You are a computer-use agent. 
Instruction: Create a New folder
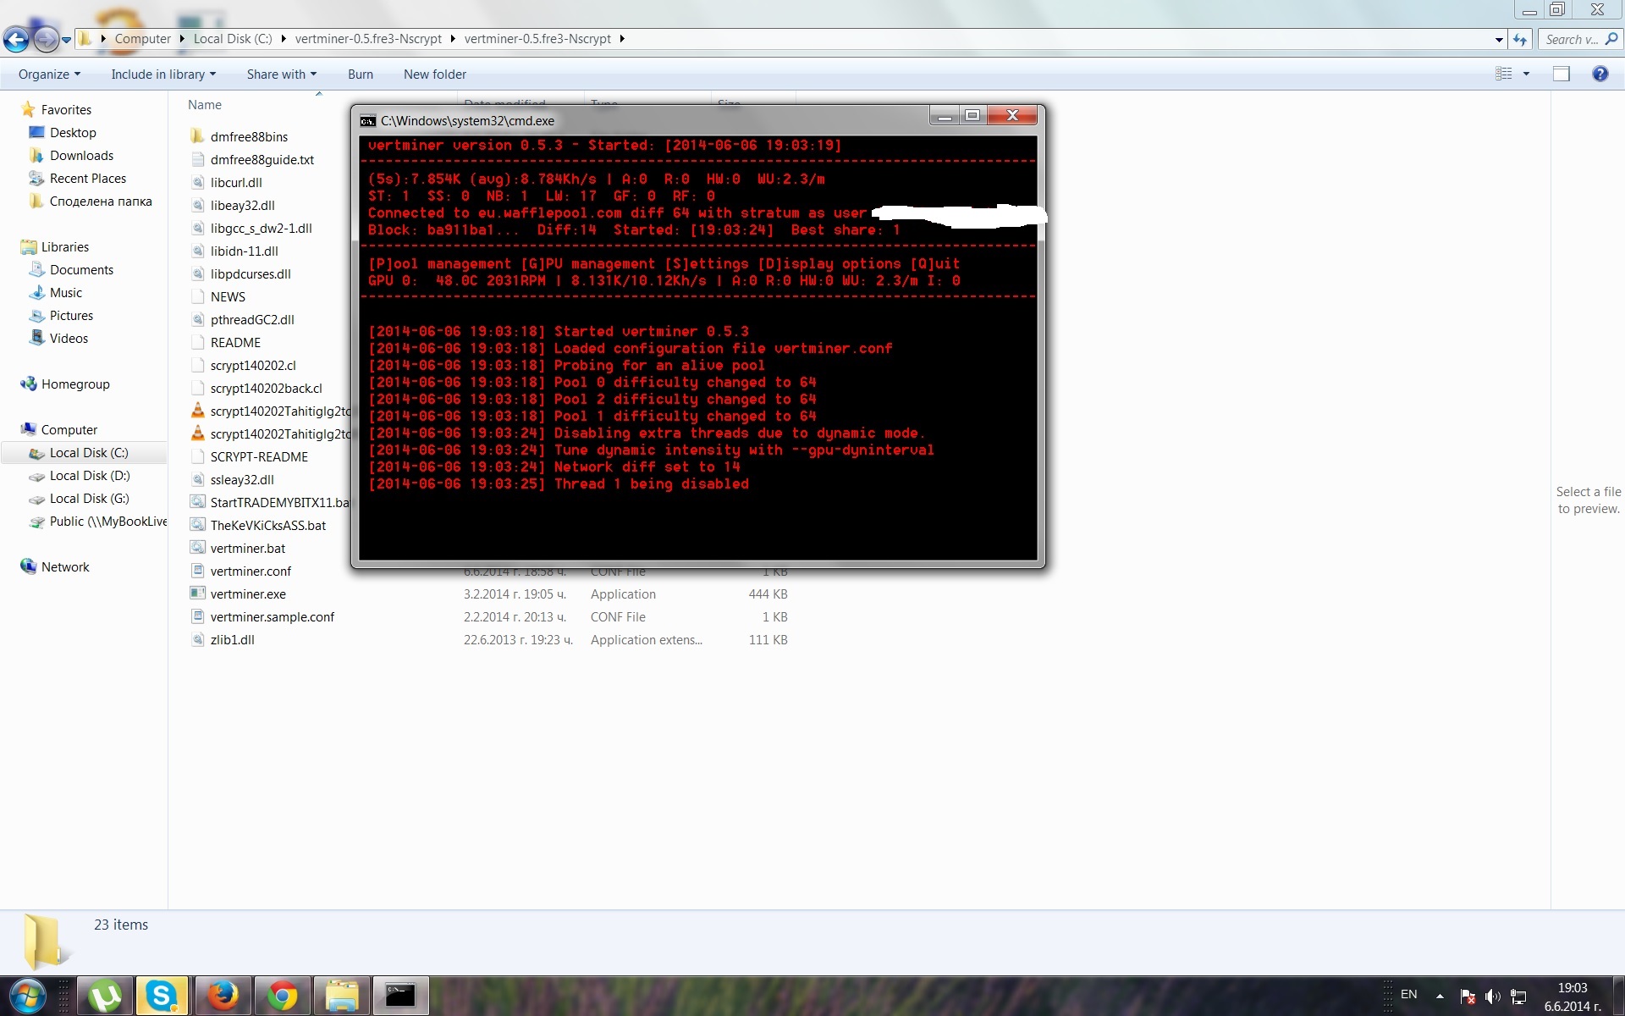coord(435,75)
